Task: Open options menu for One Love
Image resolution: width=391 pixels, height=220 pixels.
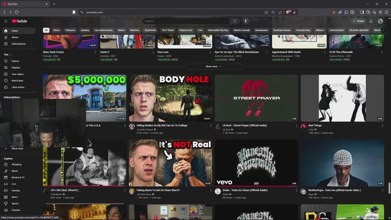Action: [210, 52]
